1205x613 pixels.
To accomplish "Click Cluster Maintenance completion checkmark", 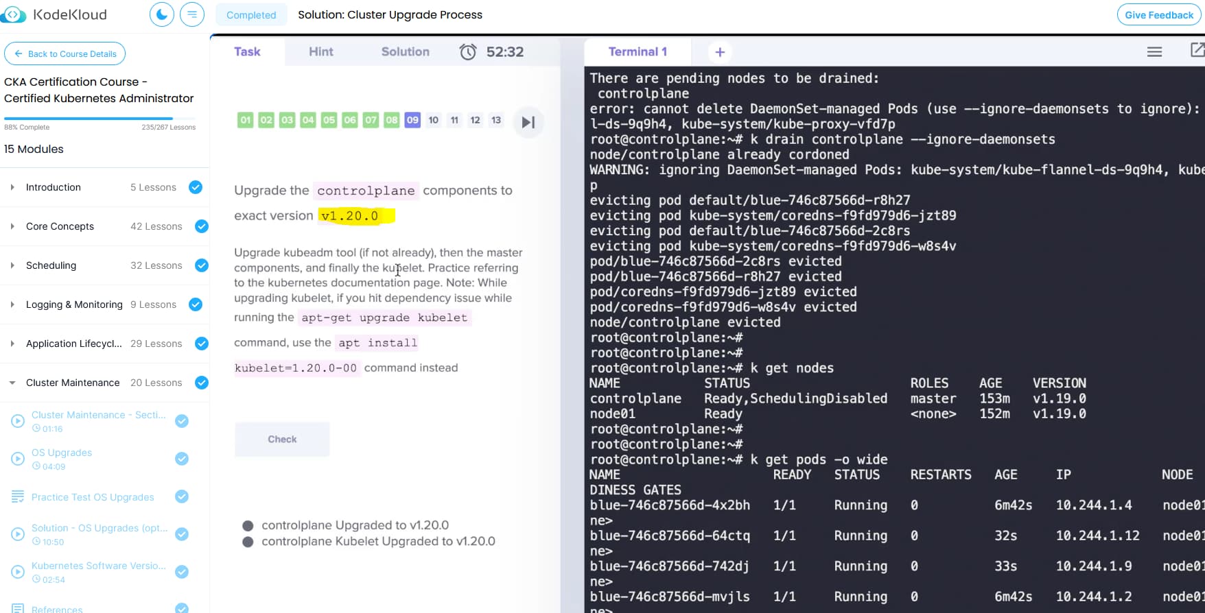I will click(x=202, y=383).
